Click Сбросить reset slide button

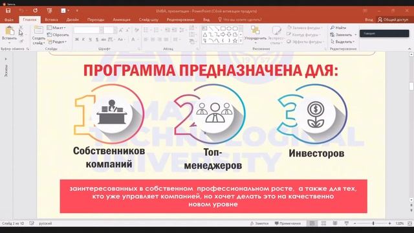click(58, 35)
